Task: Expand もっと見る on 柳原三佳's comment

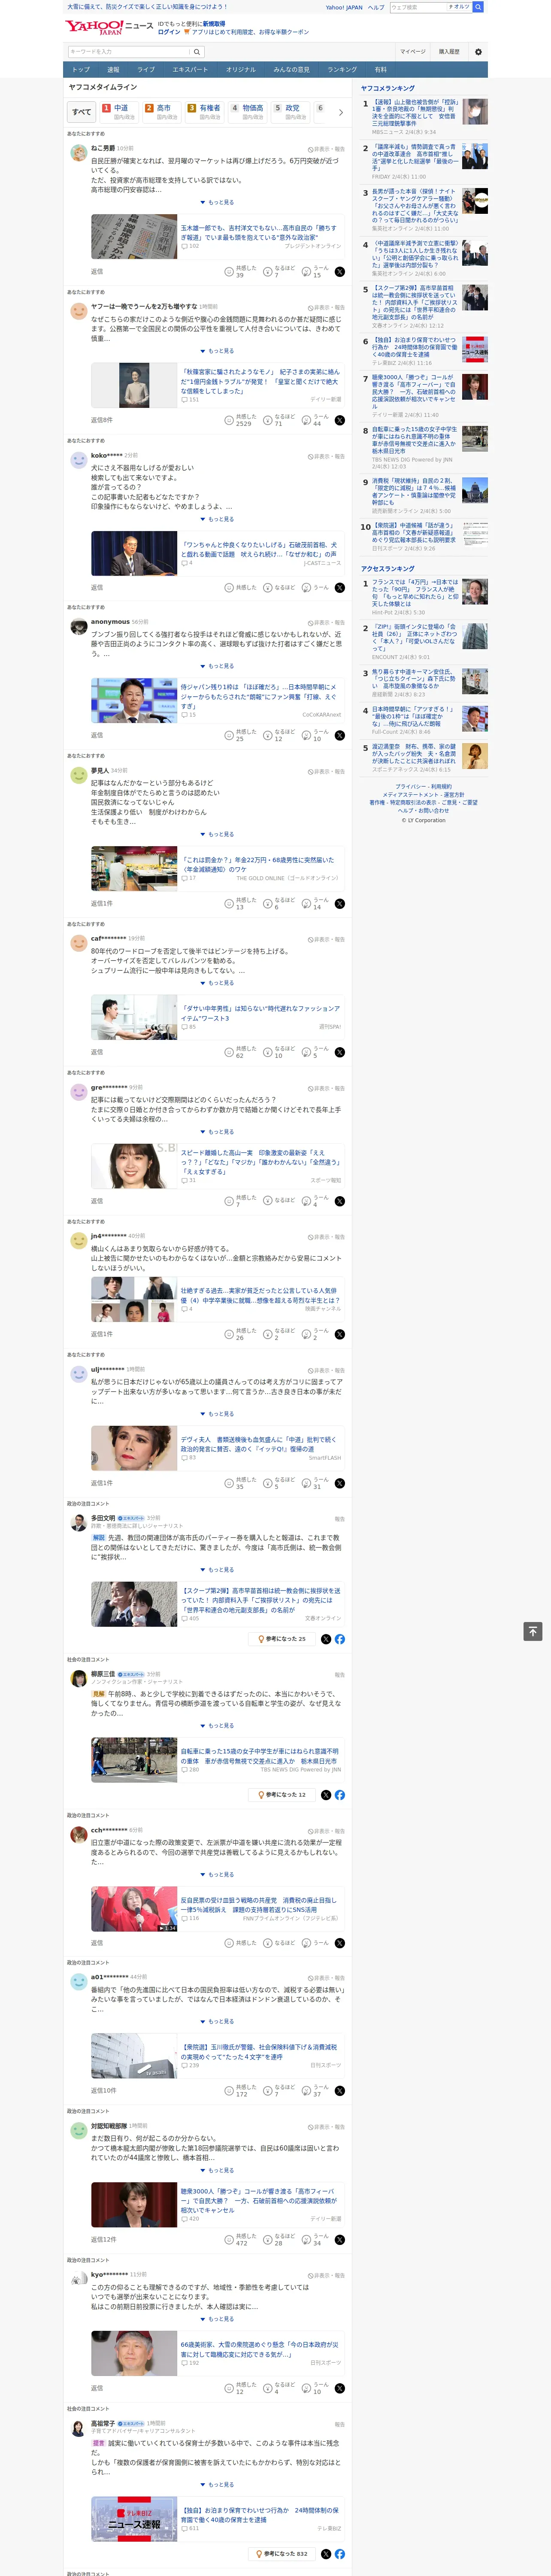Action: [x=217, y=1726]
